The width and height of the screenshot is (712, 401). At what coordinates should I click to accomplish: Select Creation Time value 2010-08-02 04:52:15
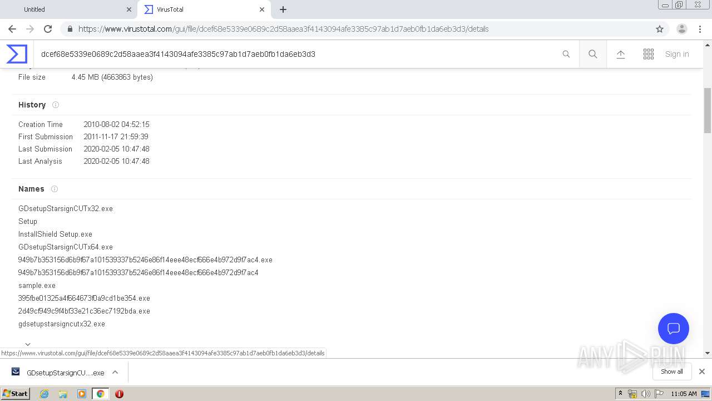(x=116, y=124)
